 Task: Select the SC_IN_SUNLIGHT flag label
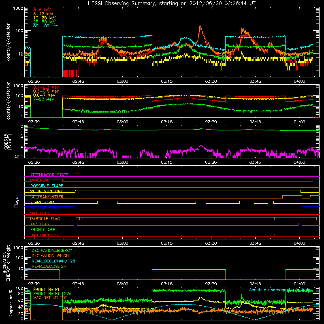point(47,191)
